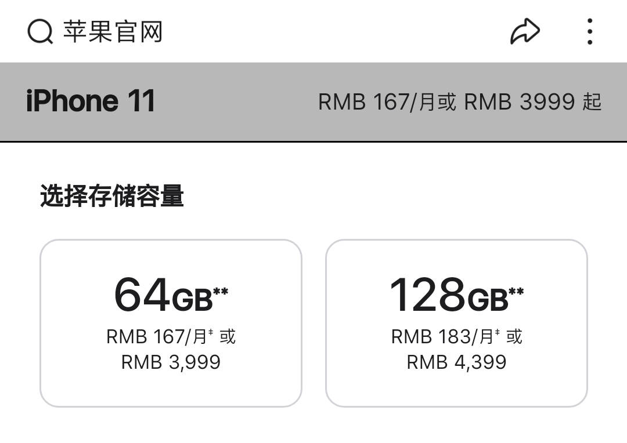Viewport: 627px width, 443px height.
Task: Tap the search magnifier icon
Action: click(x=40, y=31)
